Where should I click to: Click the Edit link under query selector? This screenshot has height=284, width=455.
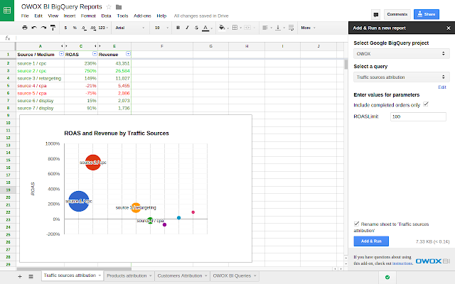[x=442, y=87]
